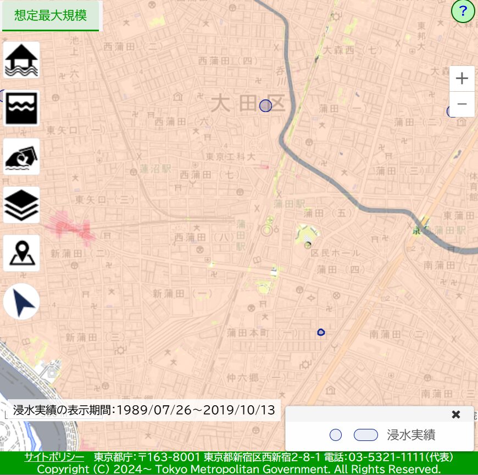This screenshot has height=475, width=478.
Task: Select the water level wave icon
Action: [21, 108]
